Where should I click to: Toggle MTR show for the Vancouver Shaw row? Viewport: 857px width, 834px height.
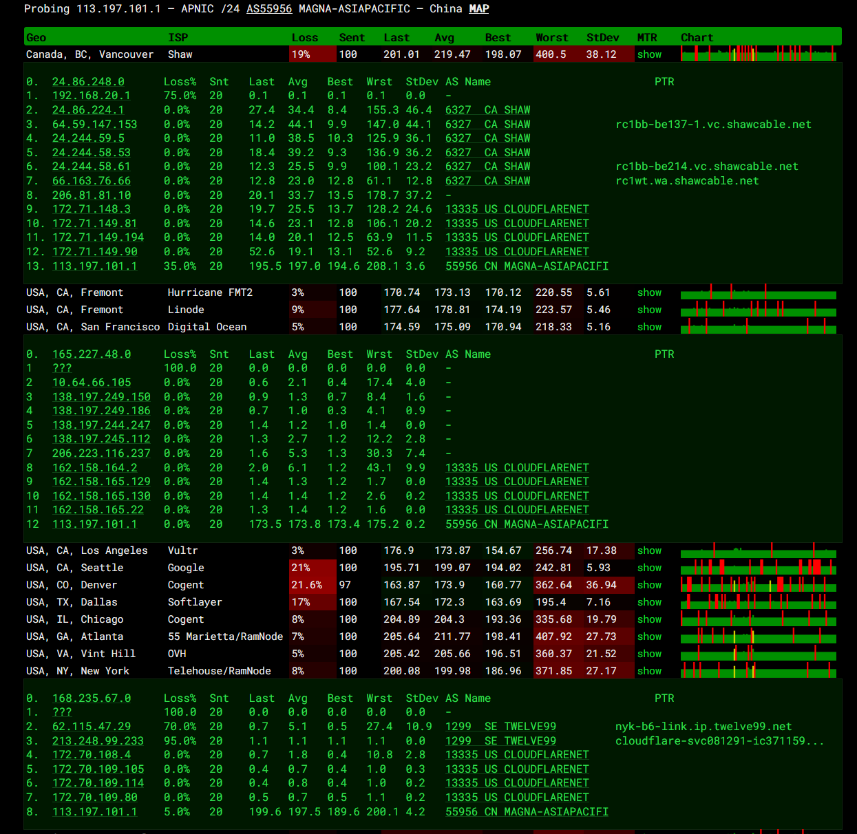[x=649, y=54]
